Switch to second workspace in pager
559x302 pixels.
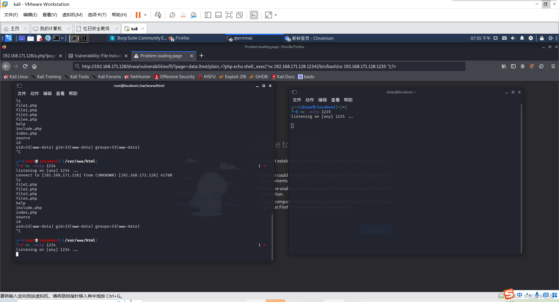pos(83,38)
